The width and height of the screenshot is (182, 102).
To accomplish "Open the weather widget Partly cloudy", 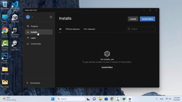I will (9, 99).
